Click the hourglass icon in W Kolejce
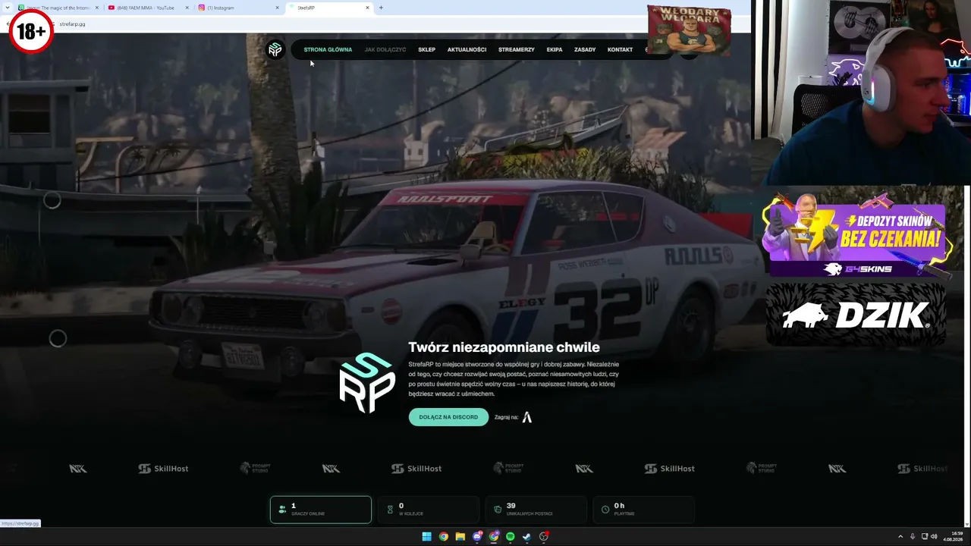971x546 pixels. click(390, 510)
